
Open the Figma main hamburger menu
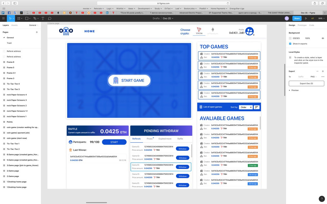point(3,18)
